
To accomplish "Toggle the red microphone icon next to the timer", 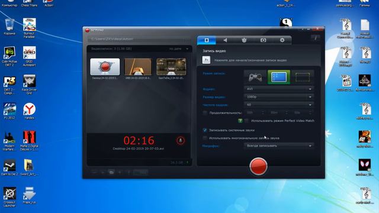I will click(180, 140).
